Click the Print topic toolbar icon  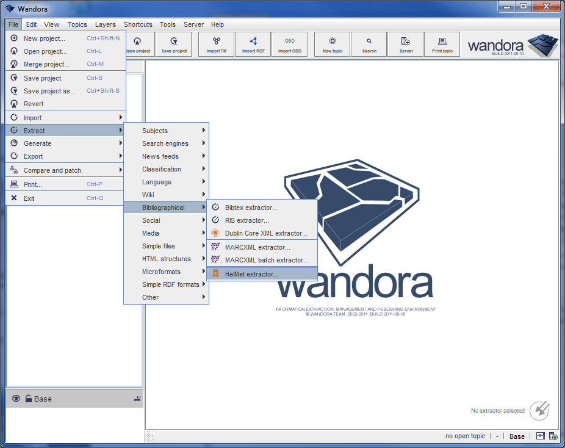click(442, 45)
